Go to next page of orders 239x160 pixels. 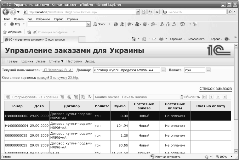[218, 97]
